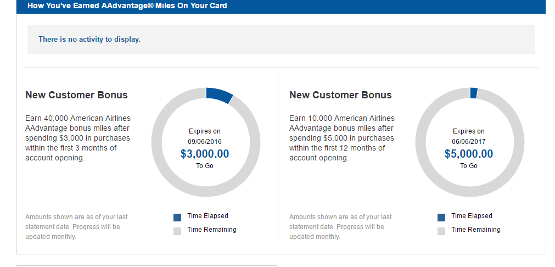Click the right 'Time Remaining' legend label
The width and height of the screenshot is (555, 267).
[475, 230]
